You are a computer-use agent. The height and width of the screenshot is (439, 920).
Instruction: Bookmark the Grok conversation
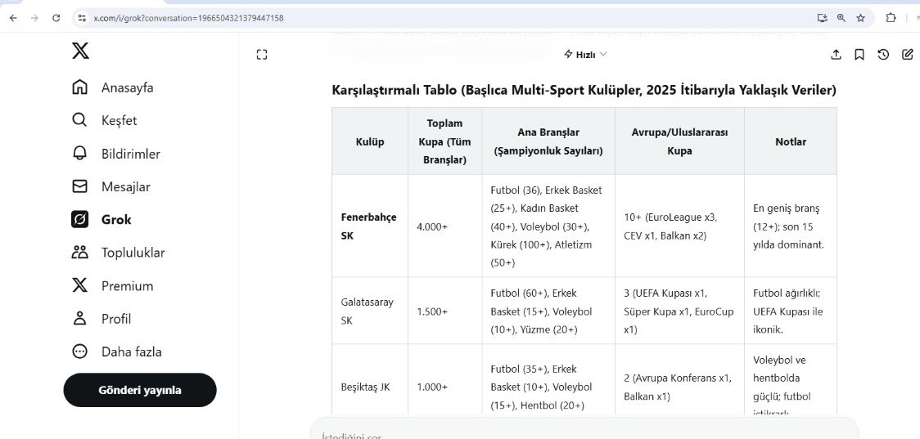859,55
